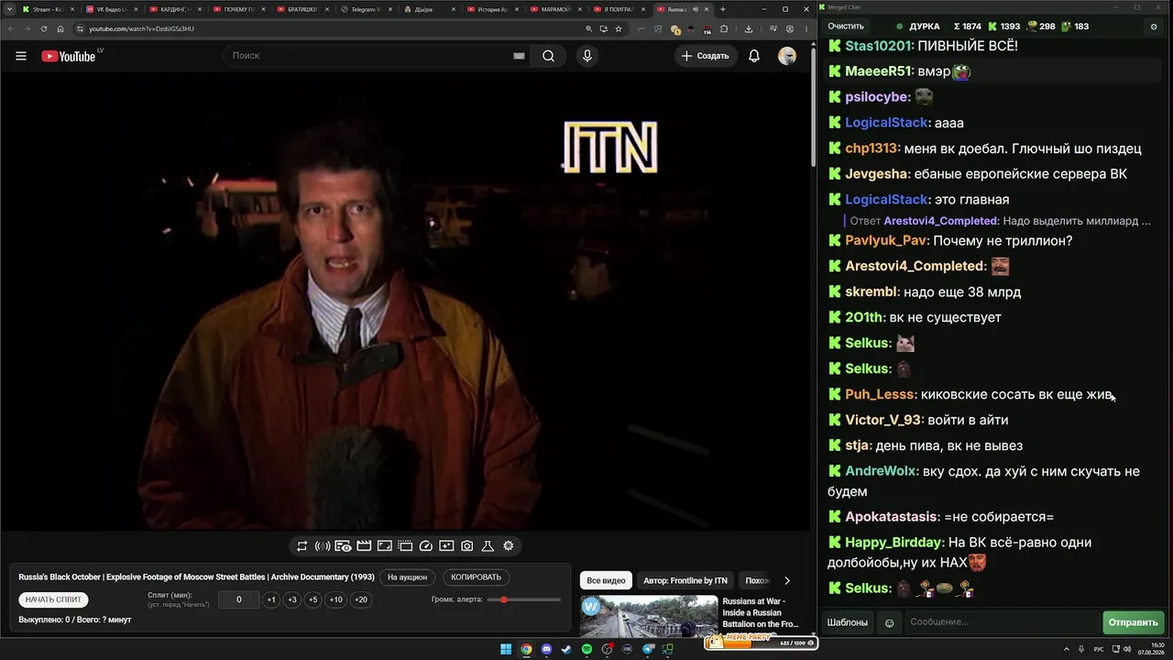Open Steam from the taskbar

click(x=566, y=649)
